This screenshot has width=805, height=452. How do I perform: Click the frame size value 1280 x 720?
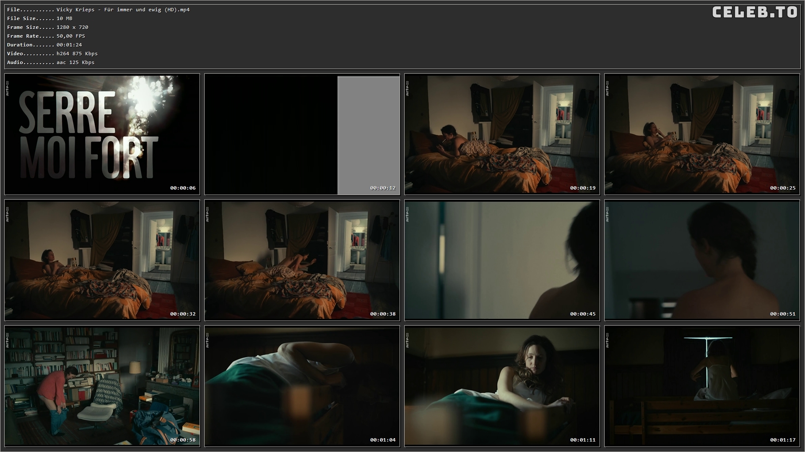click(x=73, y=27)
